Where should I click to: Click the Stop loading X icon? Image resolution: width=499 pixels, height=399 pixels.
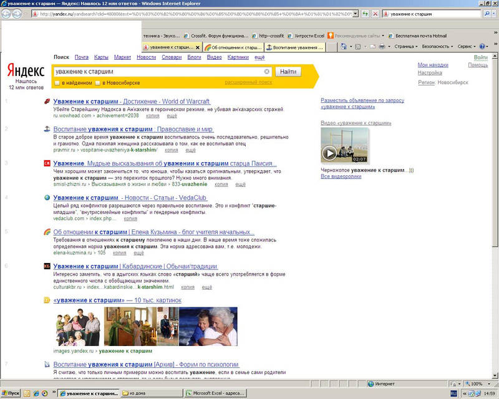click(374, 14)
